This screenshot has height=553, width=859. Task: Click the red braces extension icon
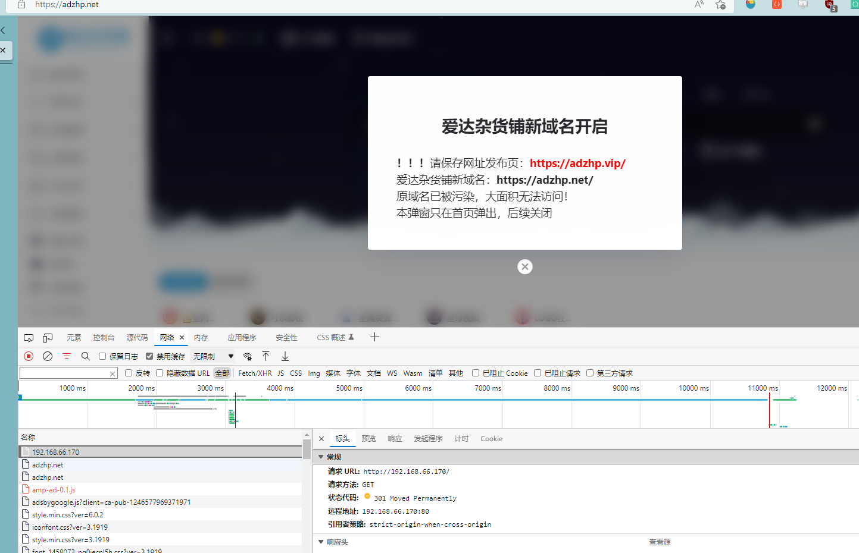coord(776,4)
